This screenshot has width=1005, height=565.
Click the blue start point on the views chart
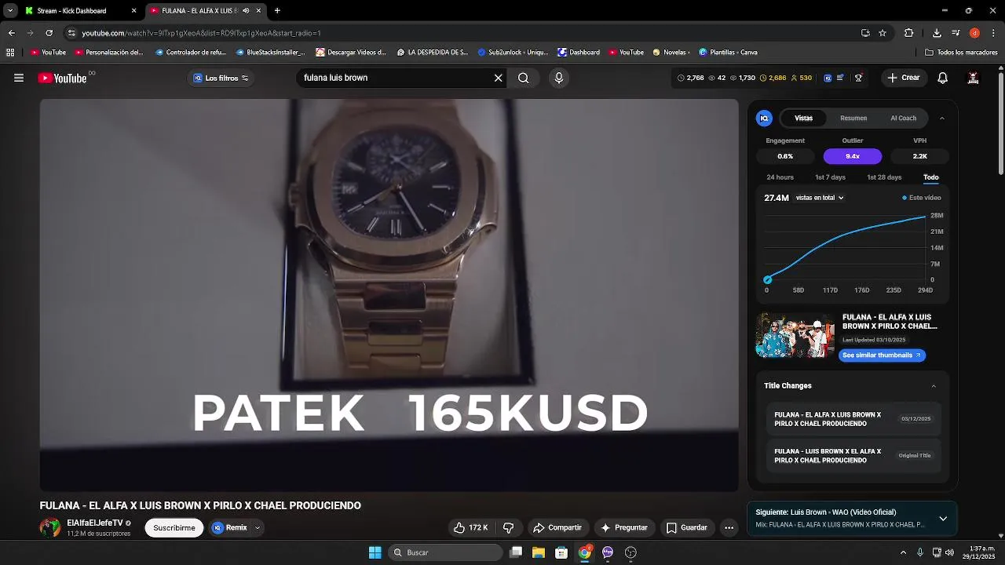coord(768,279)
